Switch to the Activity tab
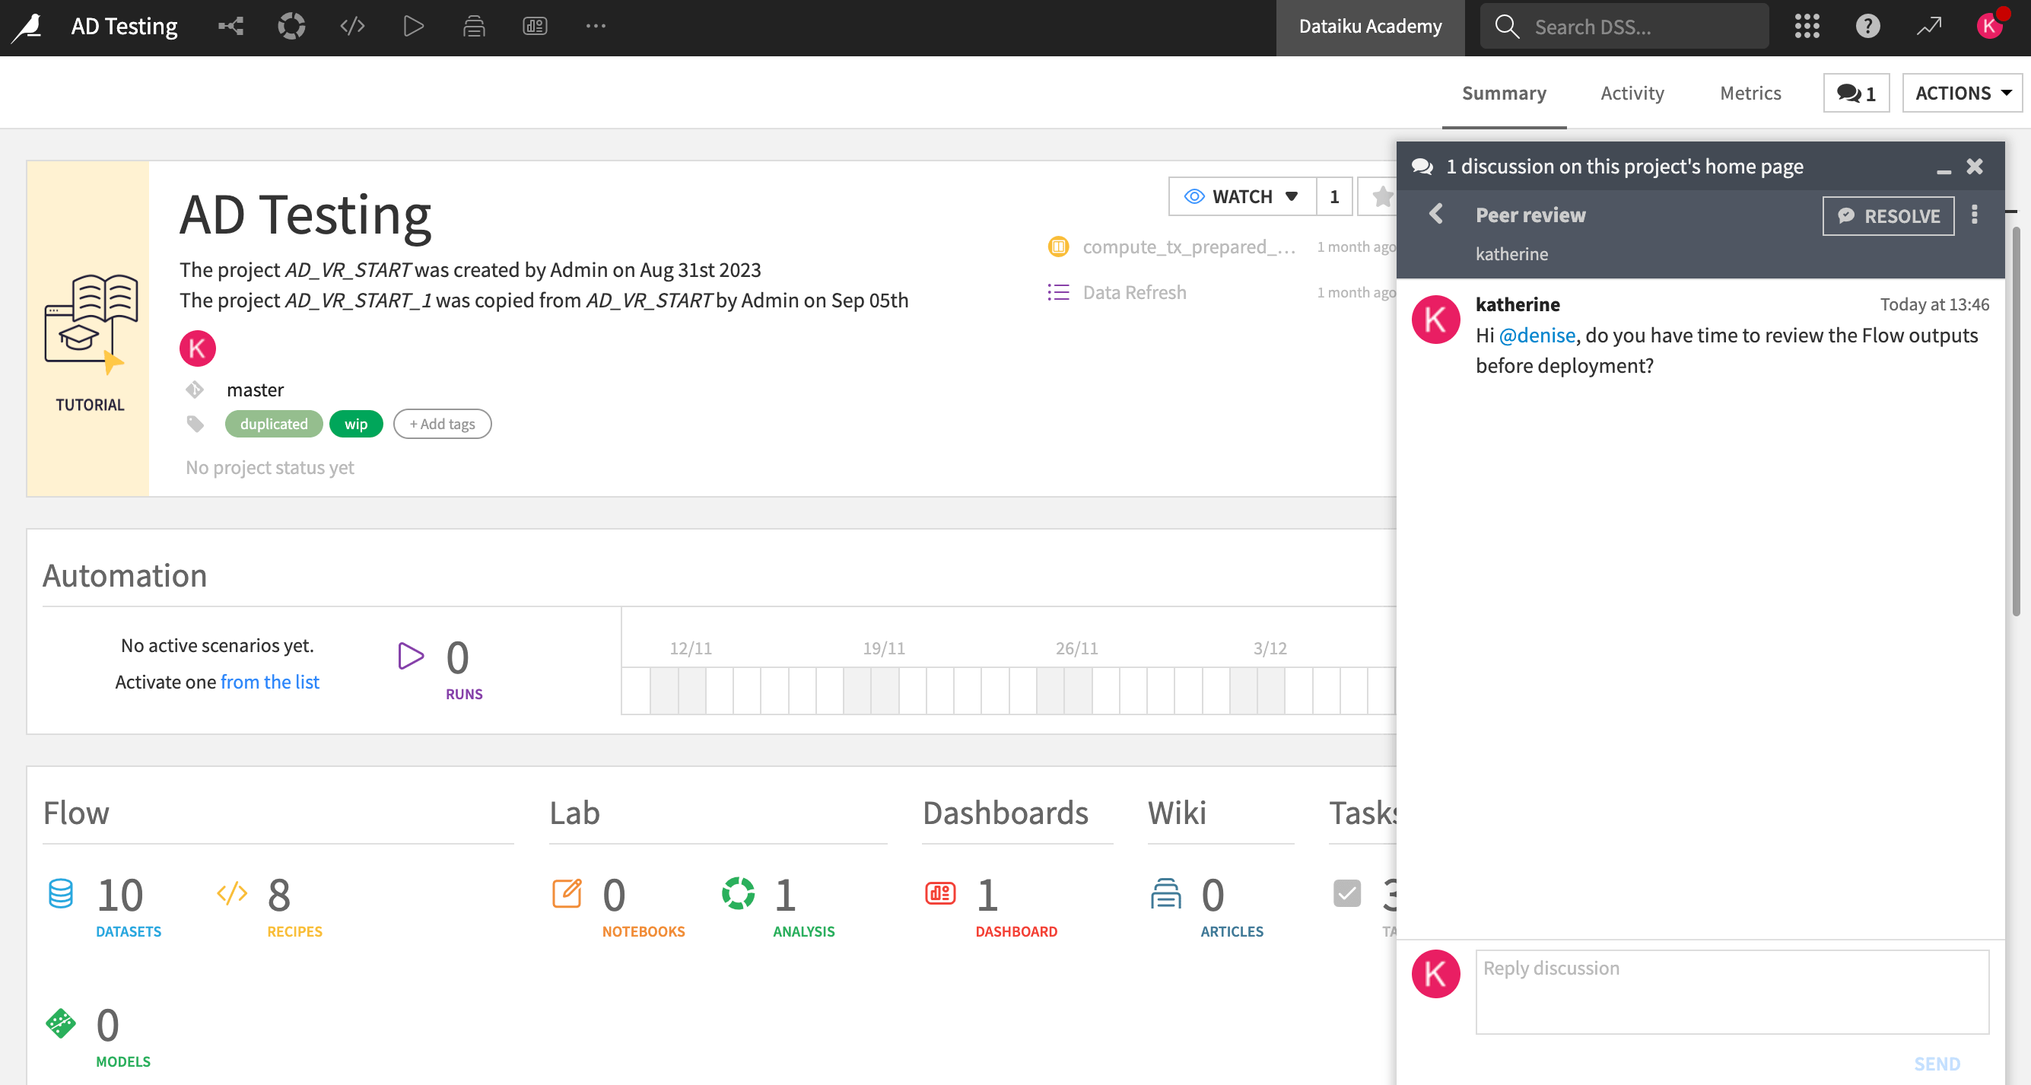Viewport: 2031px width, 1085px height. (1632, 92)
